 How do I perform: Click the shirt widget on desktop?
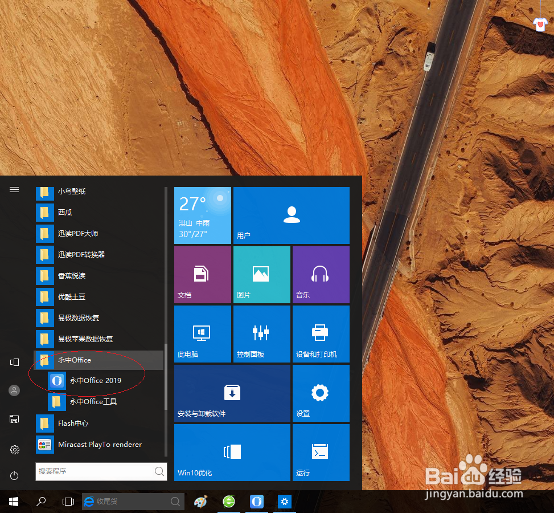click(540, 24)
